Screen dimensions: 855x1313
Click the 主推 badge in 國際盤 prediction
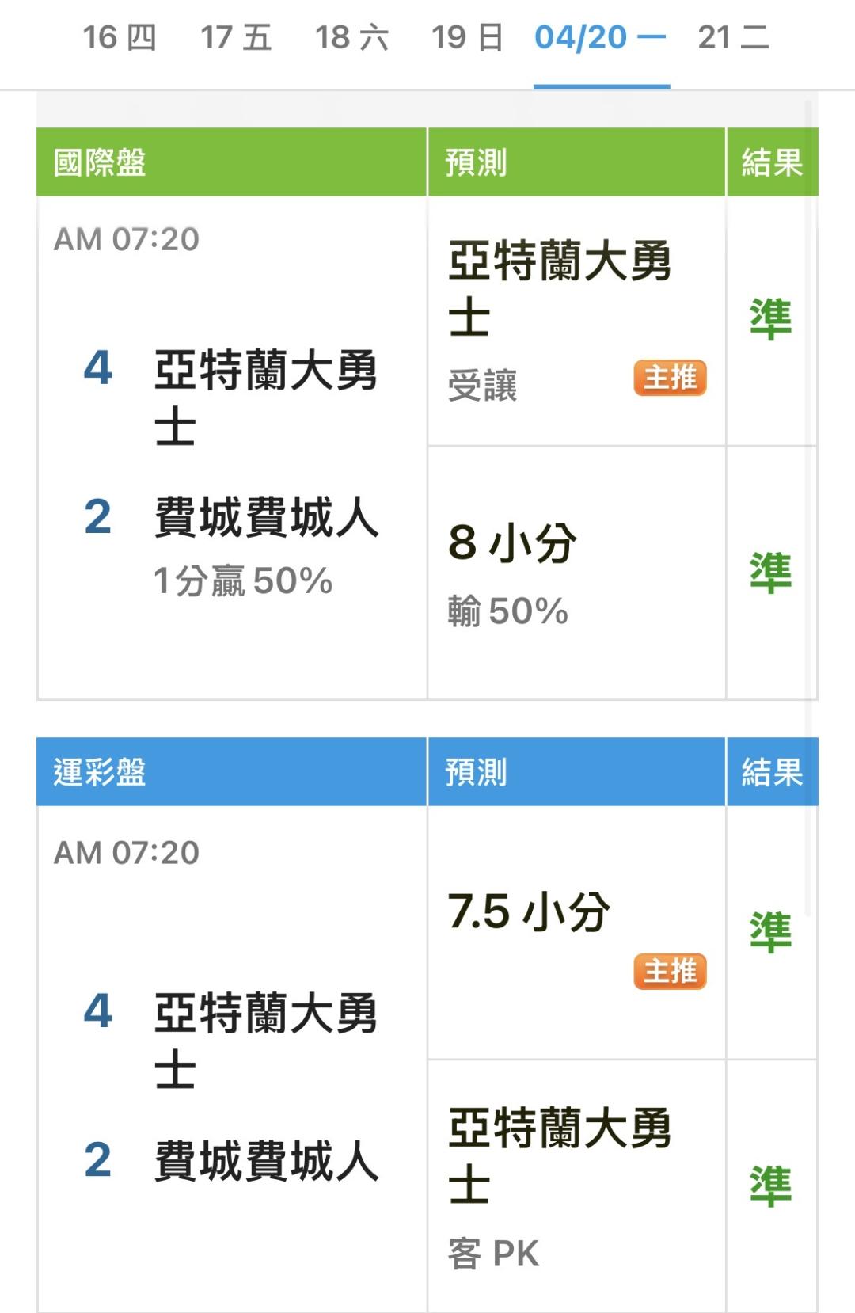(x=670, y=378)
